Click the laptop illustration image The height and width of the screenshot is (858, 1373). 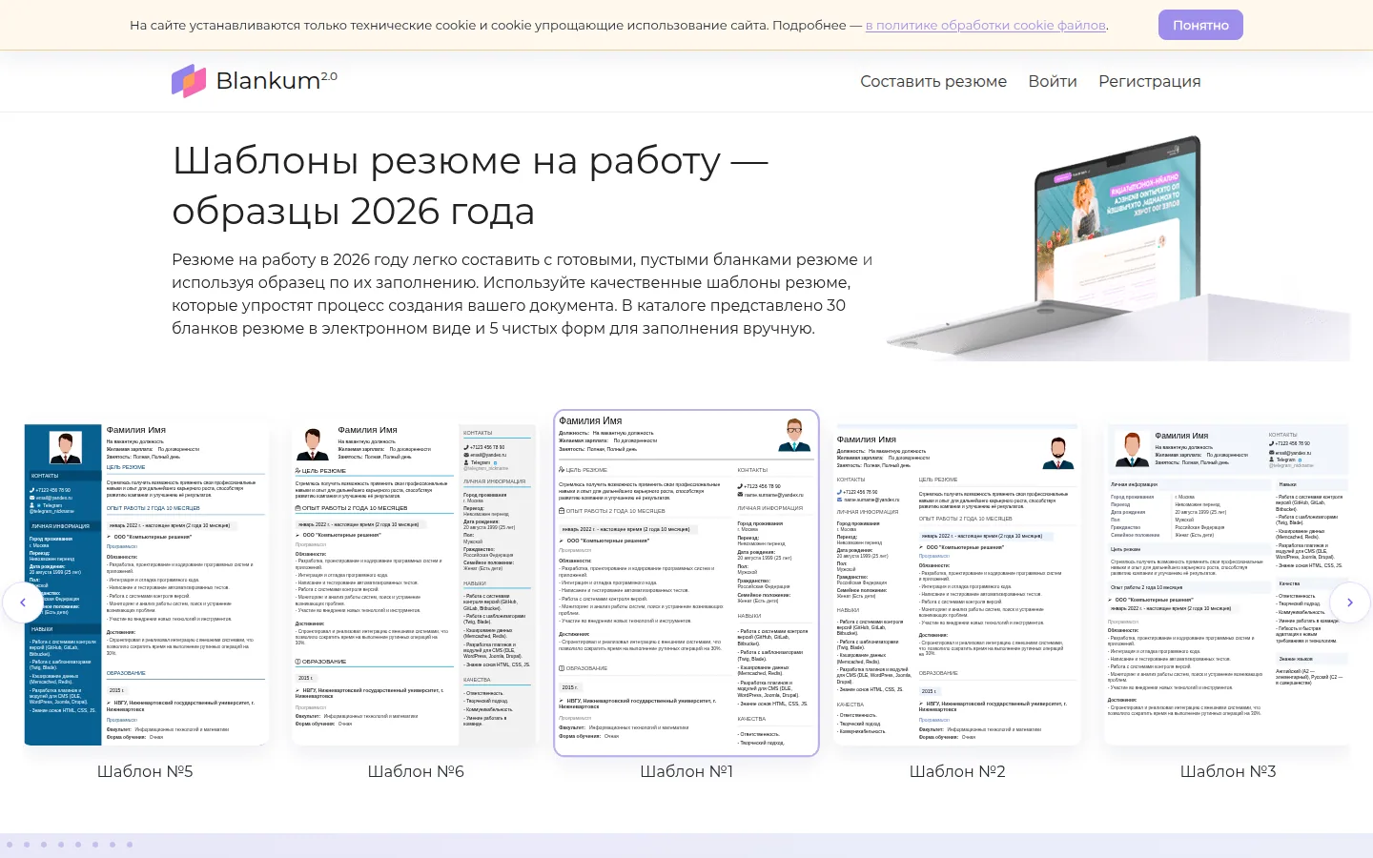[x=1118, y=250]
